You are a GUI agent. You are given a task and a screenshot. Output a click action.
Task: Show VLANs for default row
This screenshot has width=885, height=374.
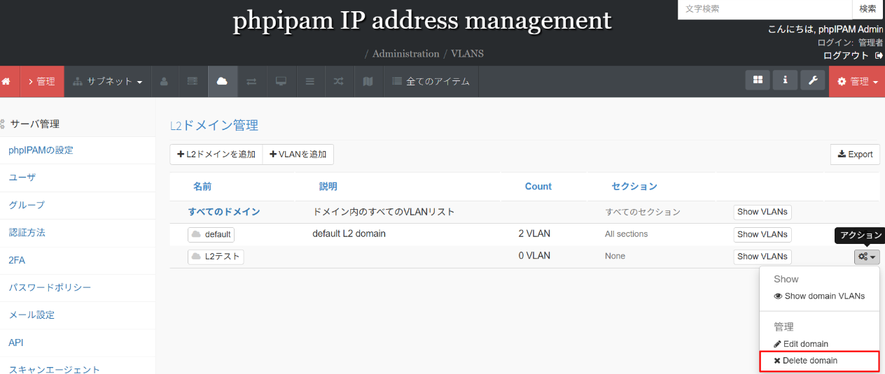(762, 234)
